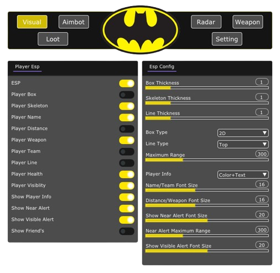Turn off Player Skeleton toggle
This screenshot has width=280, height=273.
click(x=127, y=106)
